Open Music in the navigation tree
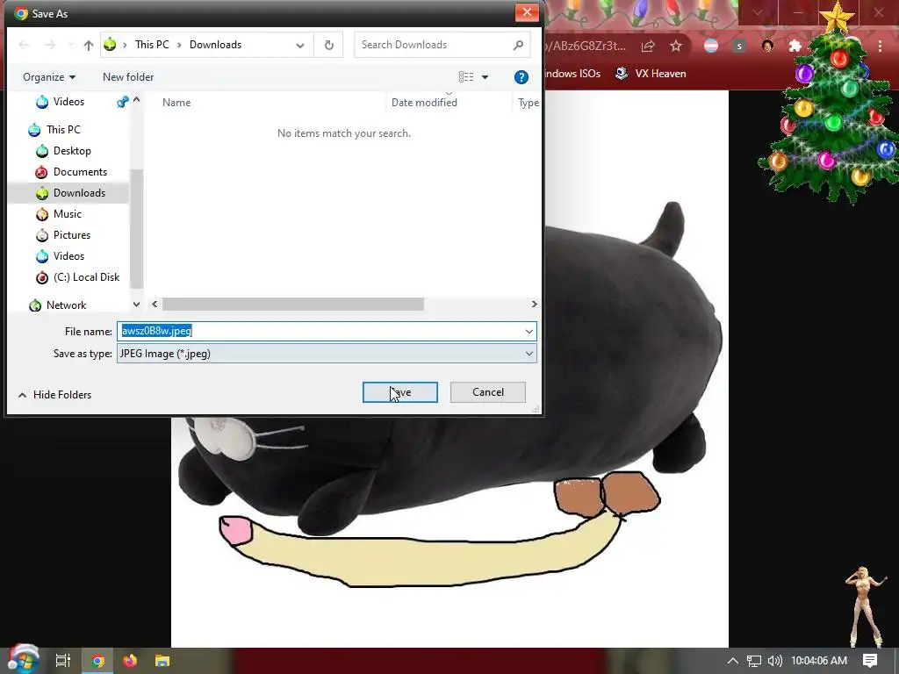 pos(67,214)
